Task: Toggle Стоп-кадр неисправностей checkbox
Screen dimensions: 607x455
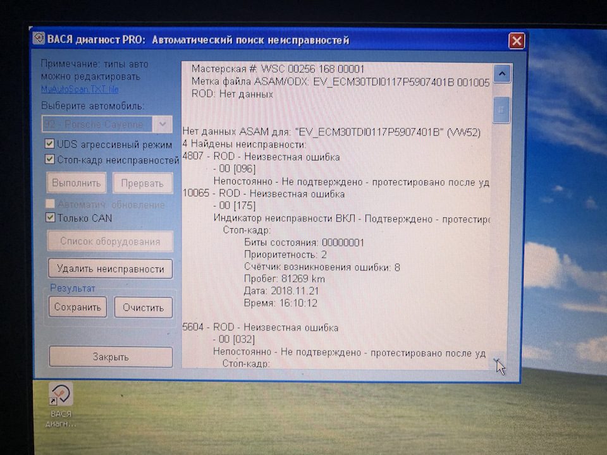Action: click(49, 159)
